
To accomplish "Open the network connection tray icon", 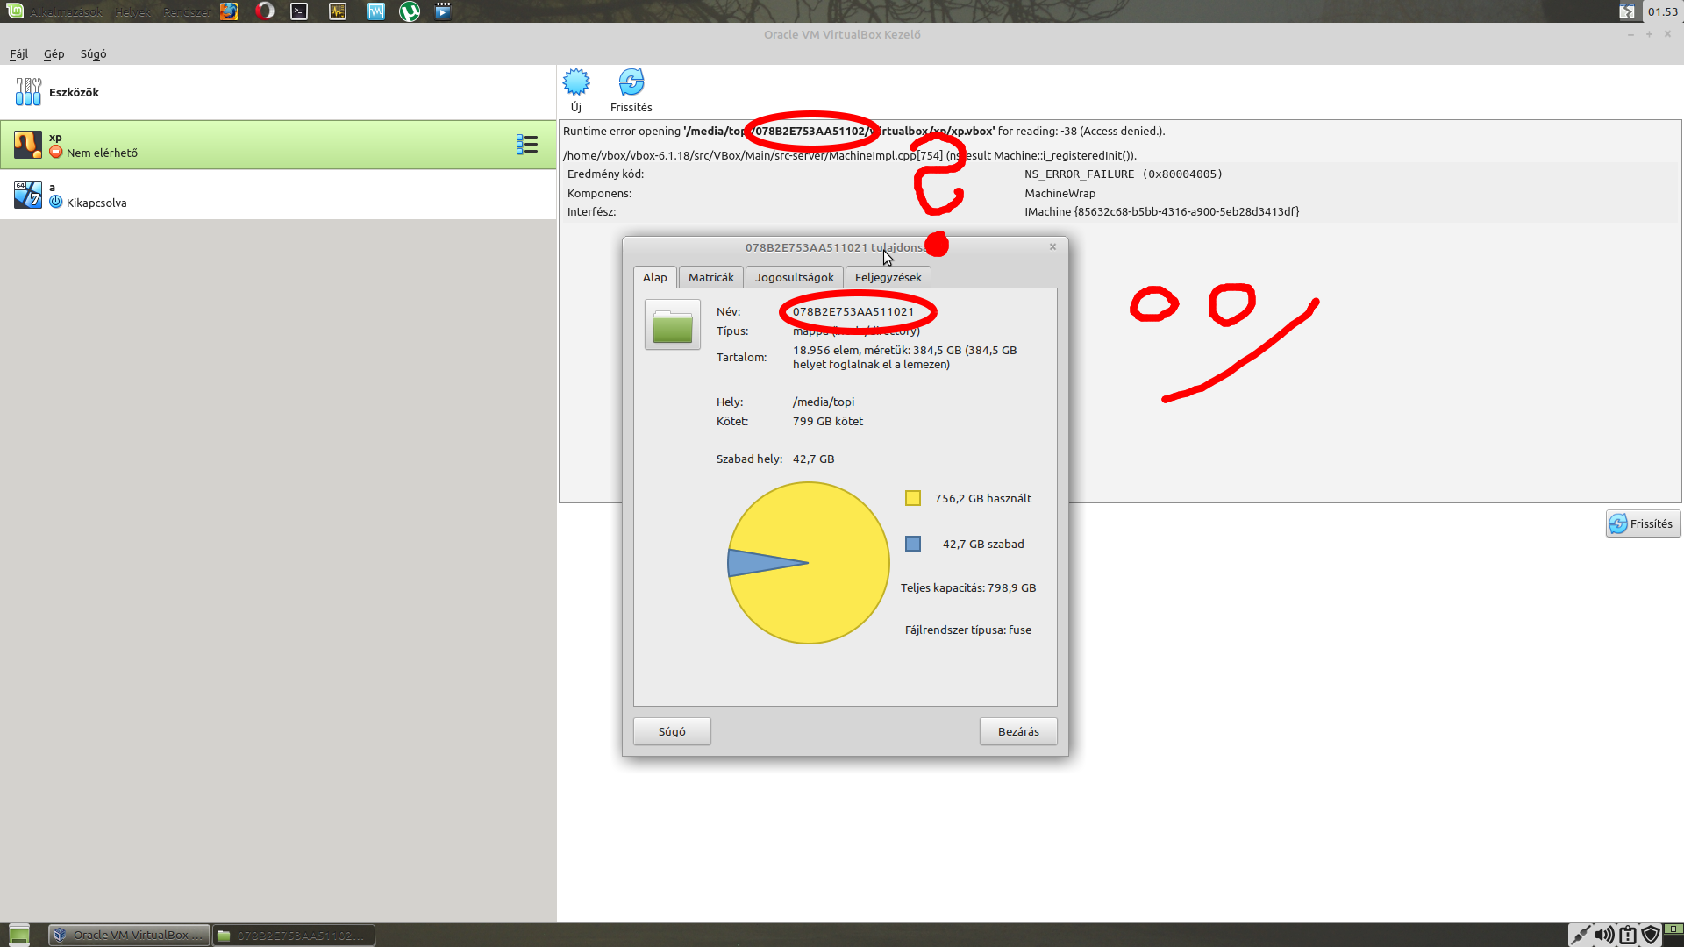I will tap(1581, 935).
